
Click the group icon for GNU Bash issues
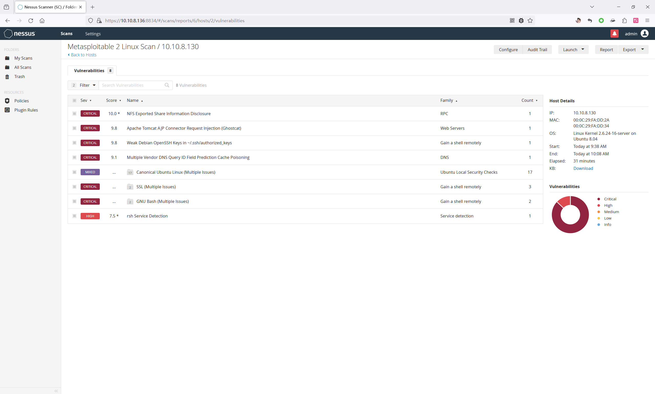[x=130, y=202]
